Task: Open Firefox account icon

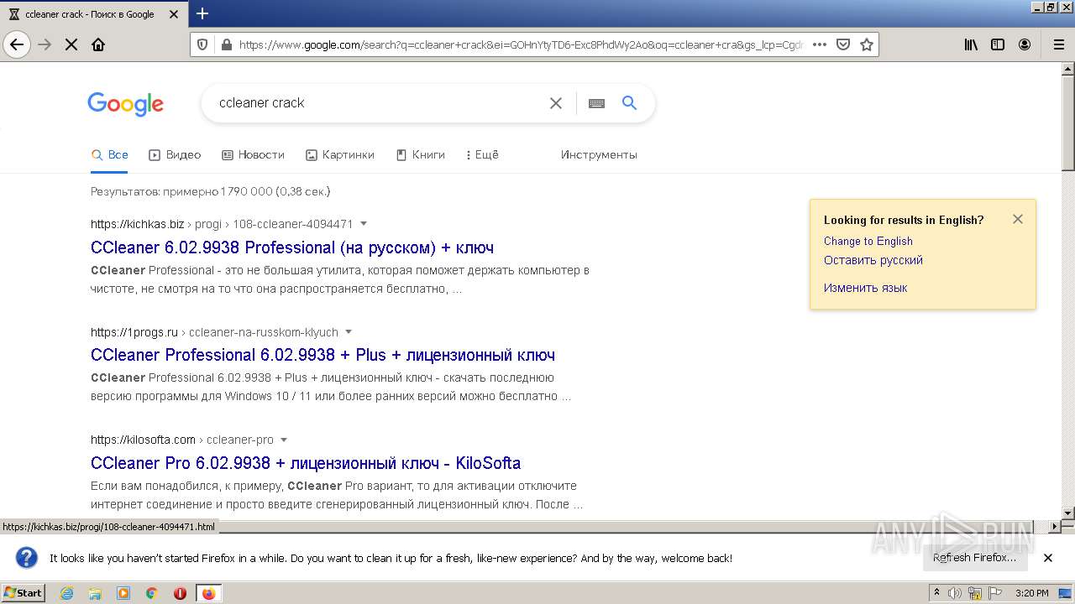Action: pos(1025,44)
